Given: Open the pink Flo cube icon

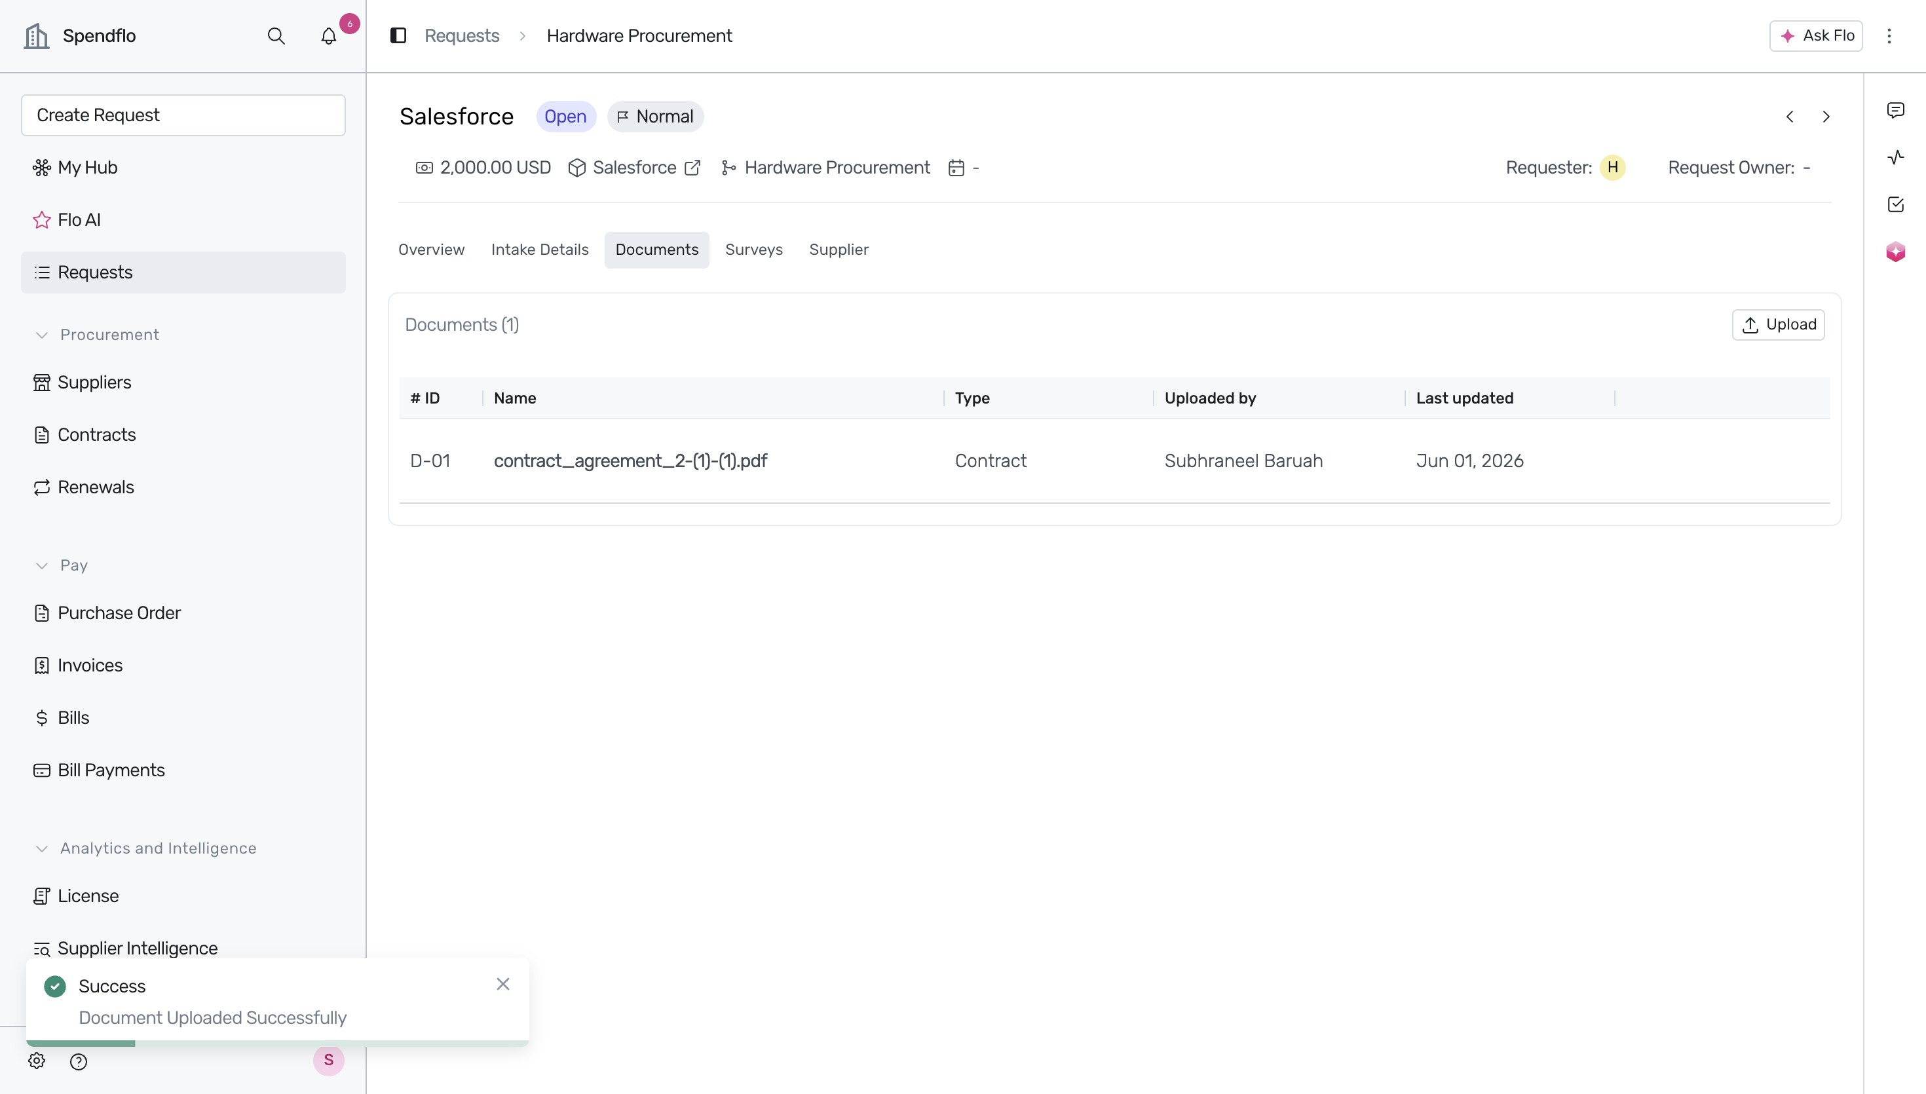Looking at the screenshot, I should 1895,251.
